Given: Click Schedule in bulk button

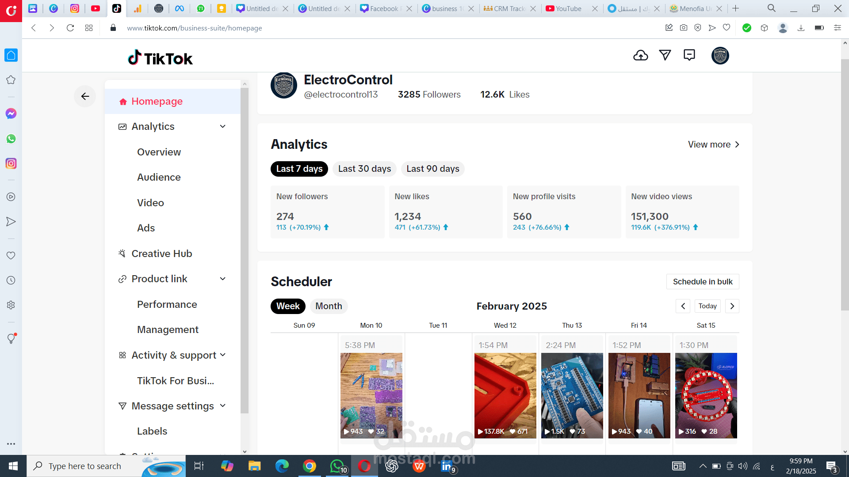Looking at the screenshot, I should (x=702, y=282).
